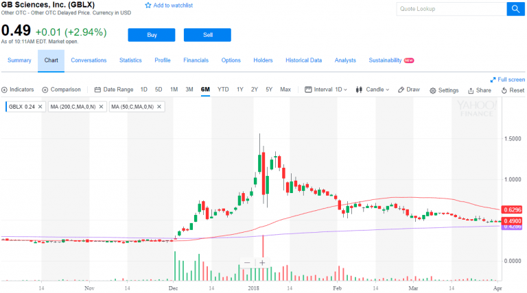Select the 6M range
Viewport: 527px width, 293px height.
click(x=205, y=90)
